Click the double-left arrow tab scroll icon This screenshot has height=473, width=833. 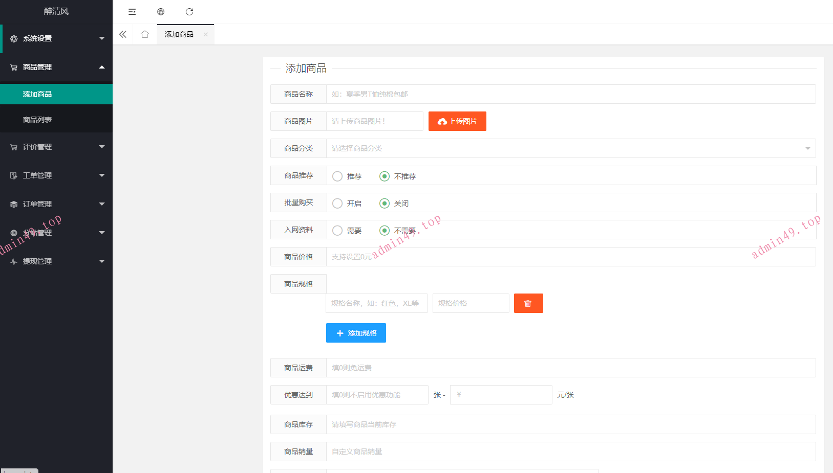tap(123, 34)
